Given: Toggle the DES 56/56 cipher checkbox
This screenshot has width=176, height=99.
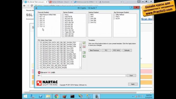Looking at the screenshot, I should click(64, 16).
